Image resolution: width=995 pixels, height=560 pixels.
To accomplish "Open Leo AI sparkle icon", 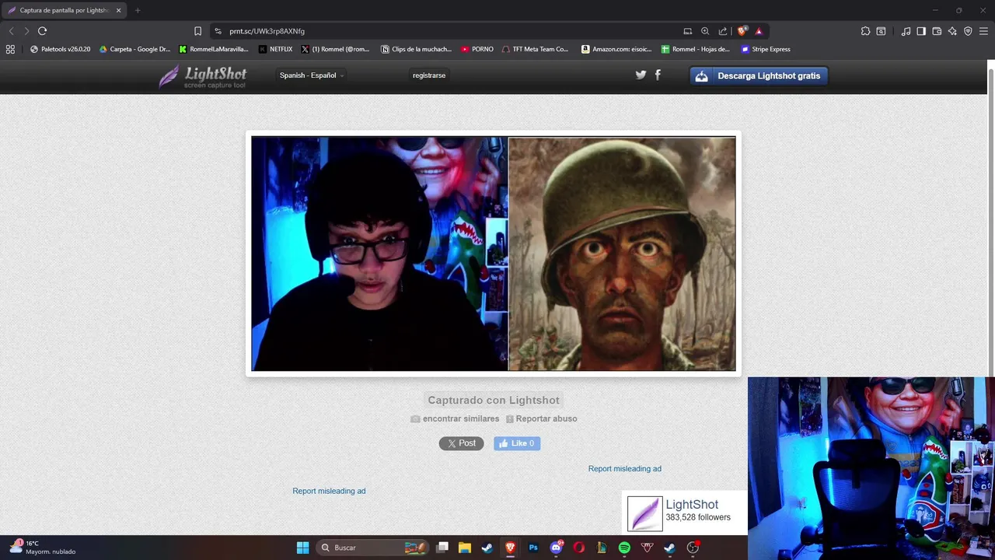I will [952, 31].
